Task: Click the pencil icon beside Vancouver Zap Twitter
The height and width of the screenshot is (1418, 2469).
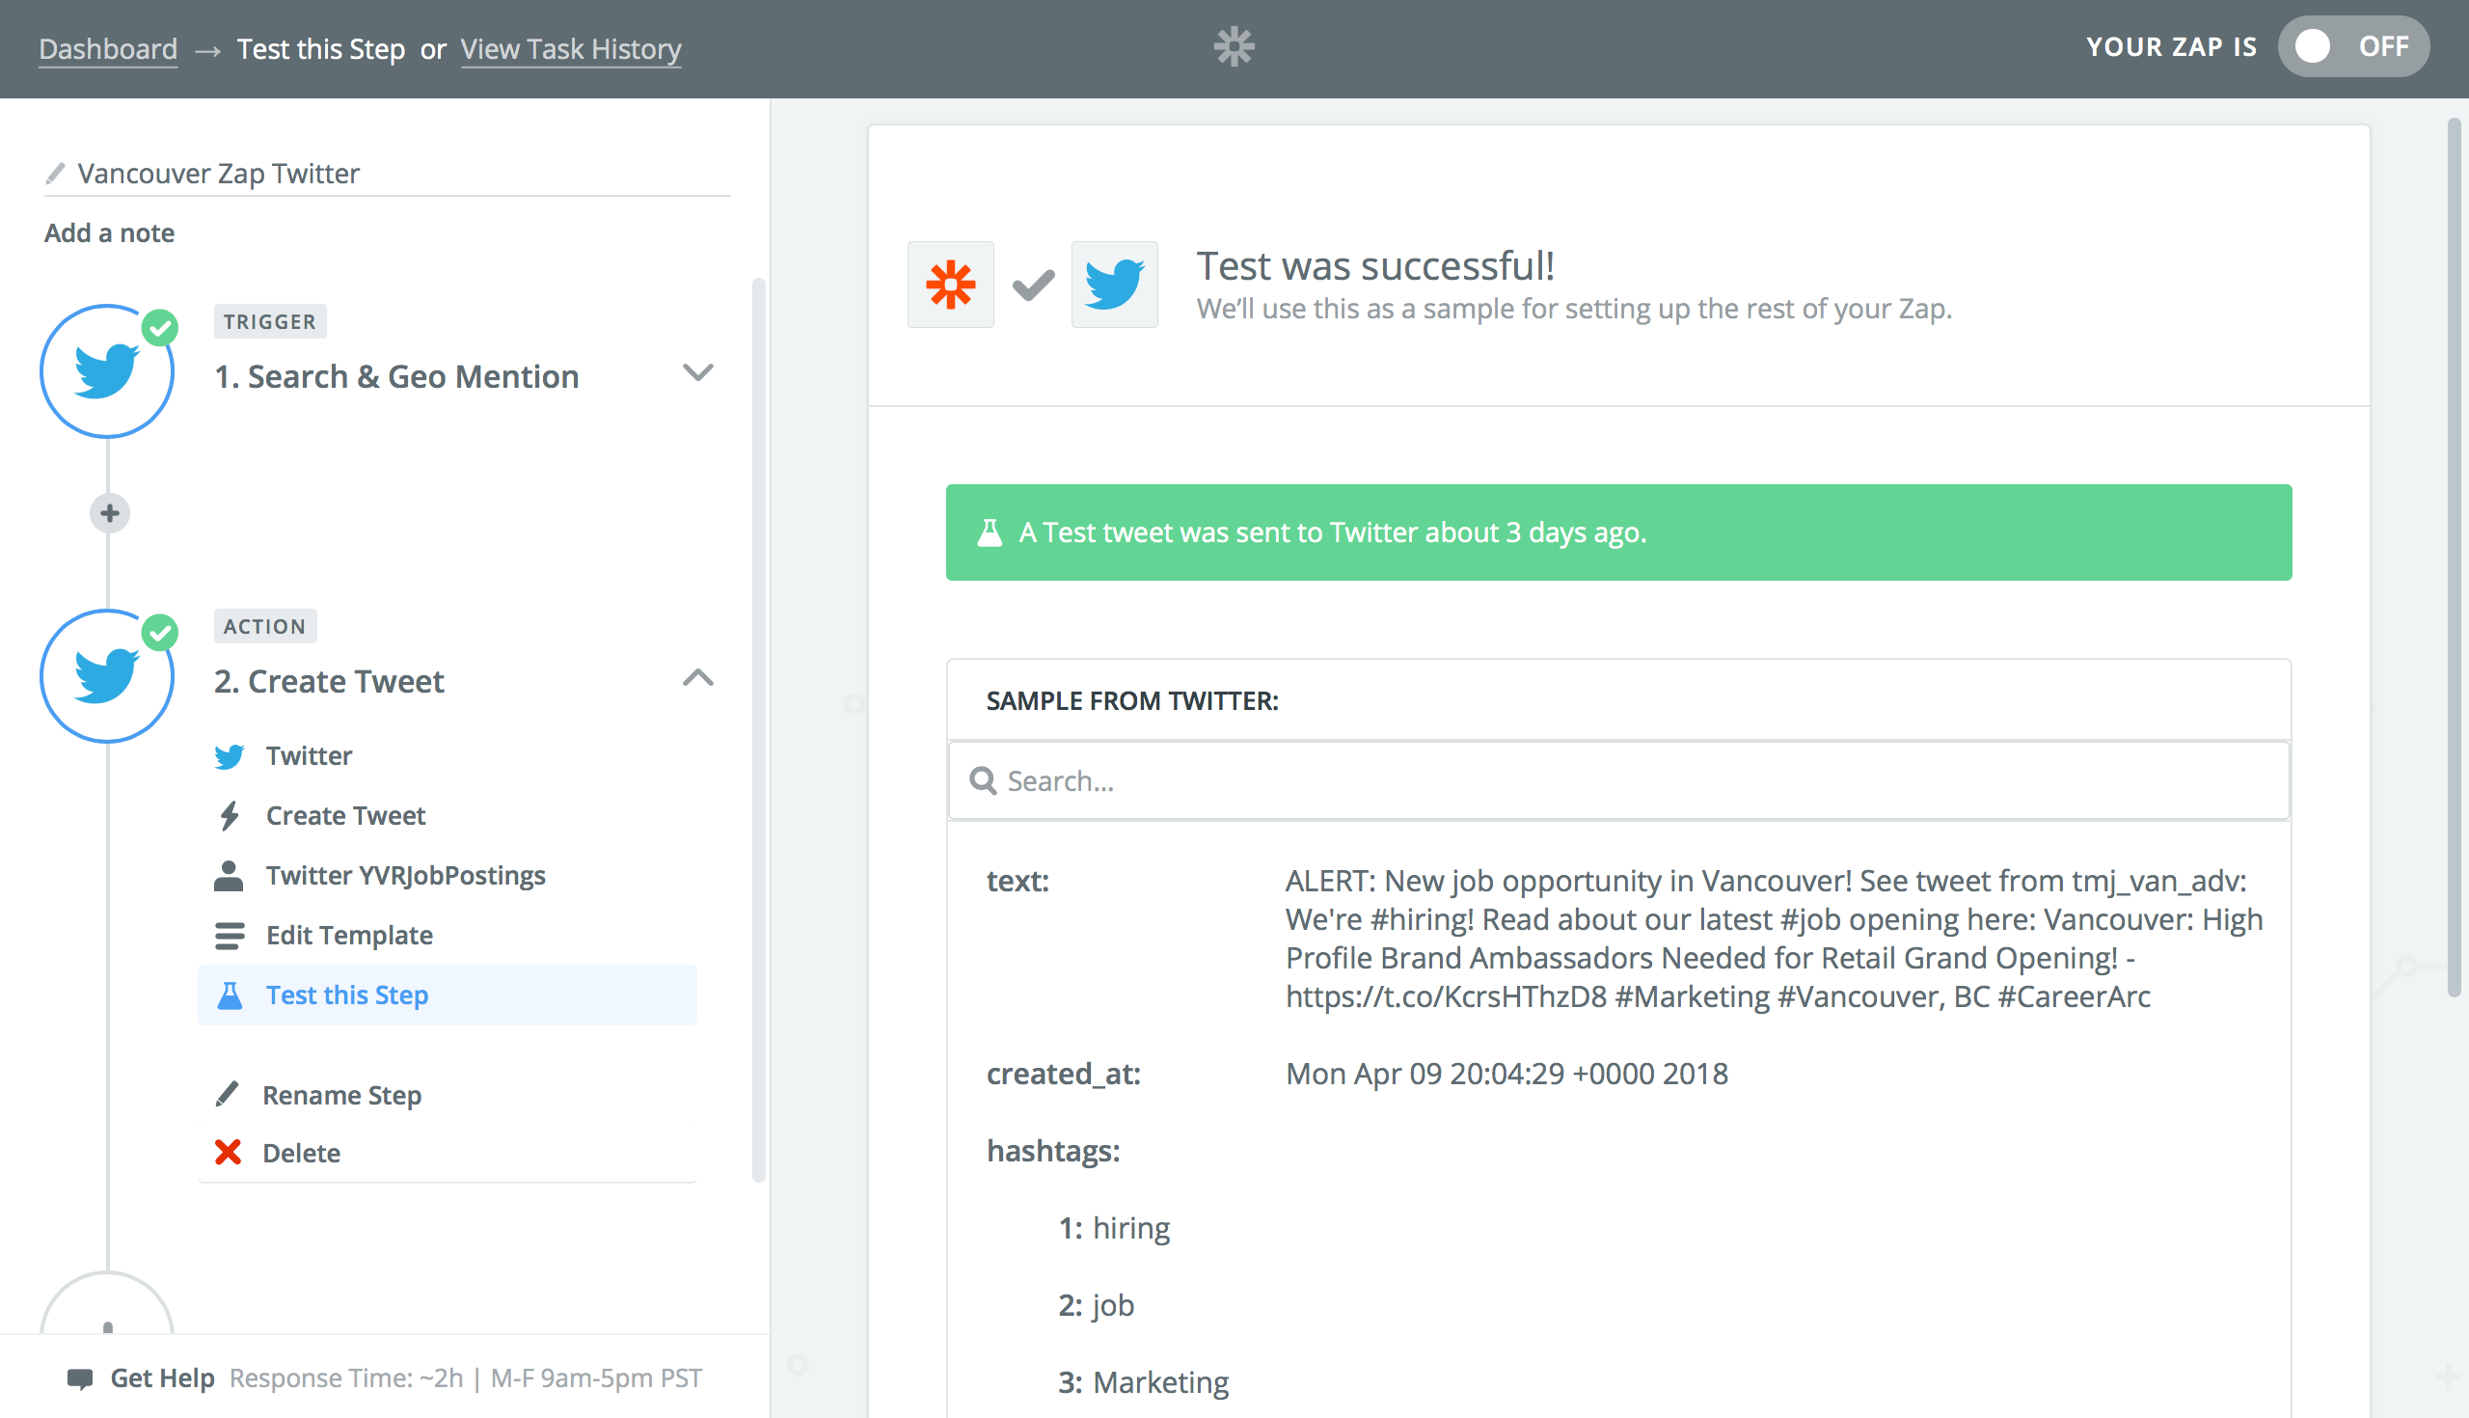Action: (56, 174)
